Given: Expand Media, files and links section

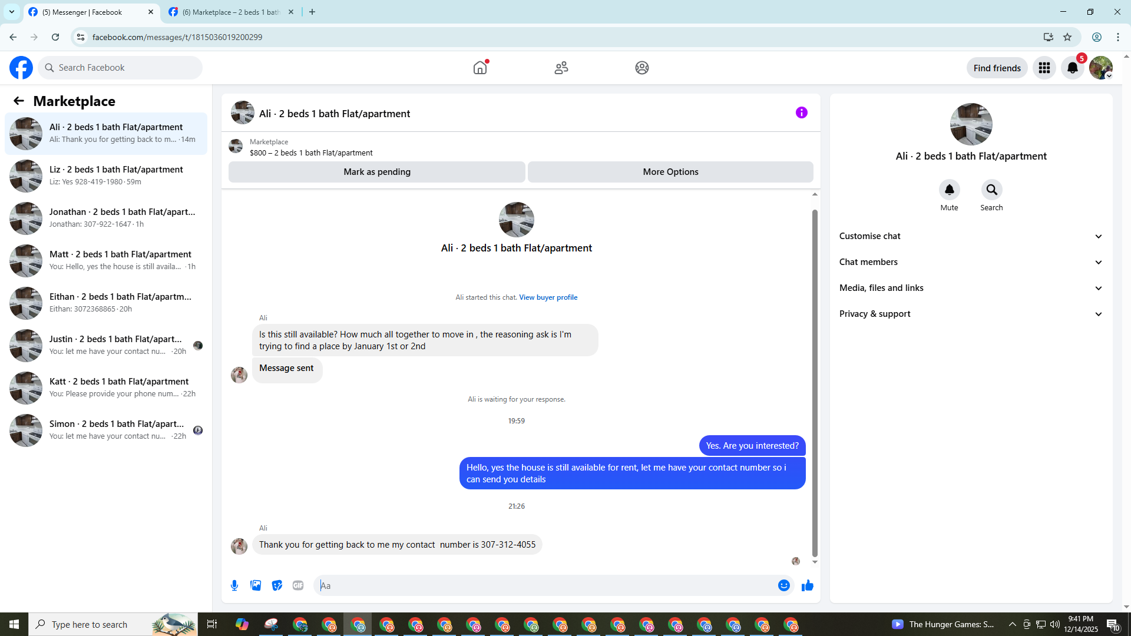Looking at the screenshot, I should coord(971,288).
